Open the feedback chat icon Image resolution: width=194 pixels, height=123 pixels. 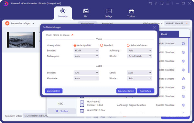(x=162, y=3)
